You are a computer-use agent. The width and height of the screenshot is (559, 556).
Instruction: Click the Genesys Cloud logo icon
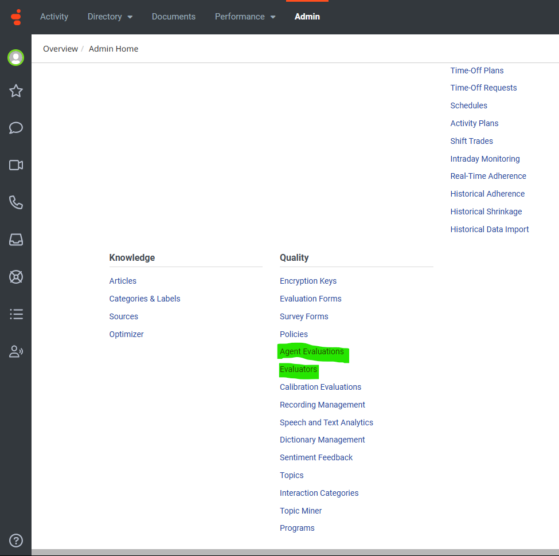tap(16, 17)
